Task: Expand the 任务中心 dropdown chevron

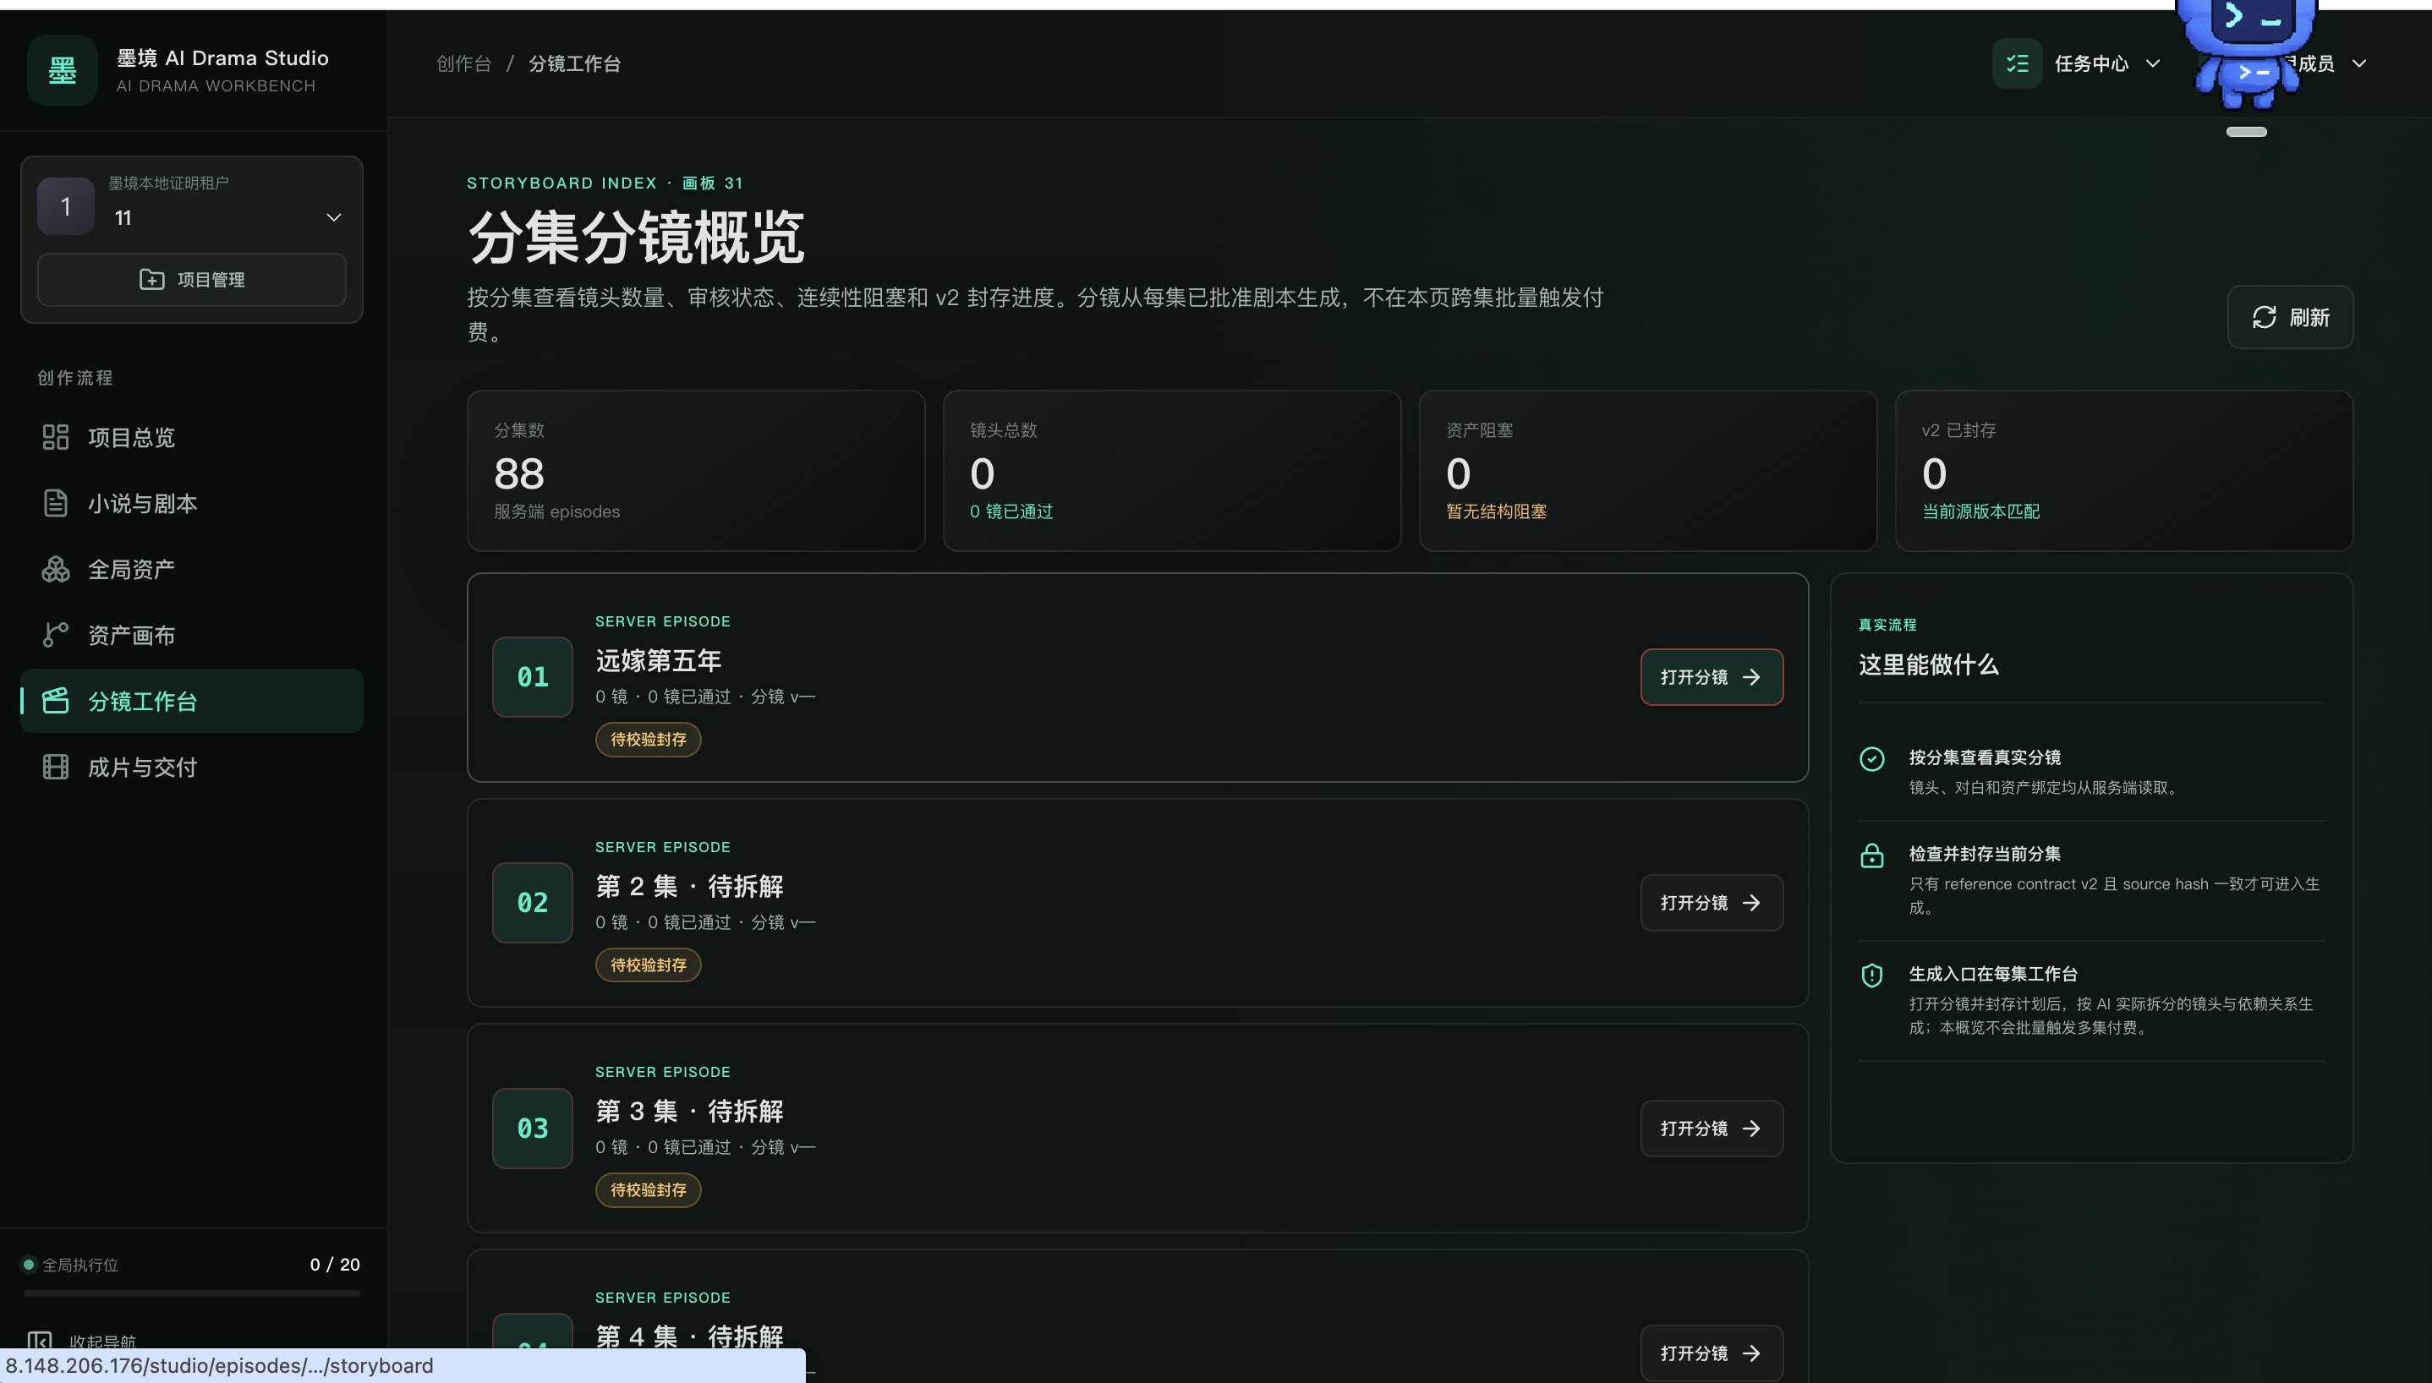Action: pyautogui.click(x=2153, y=63)
